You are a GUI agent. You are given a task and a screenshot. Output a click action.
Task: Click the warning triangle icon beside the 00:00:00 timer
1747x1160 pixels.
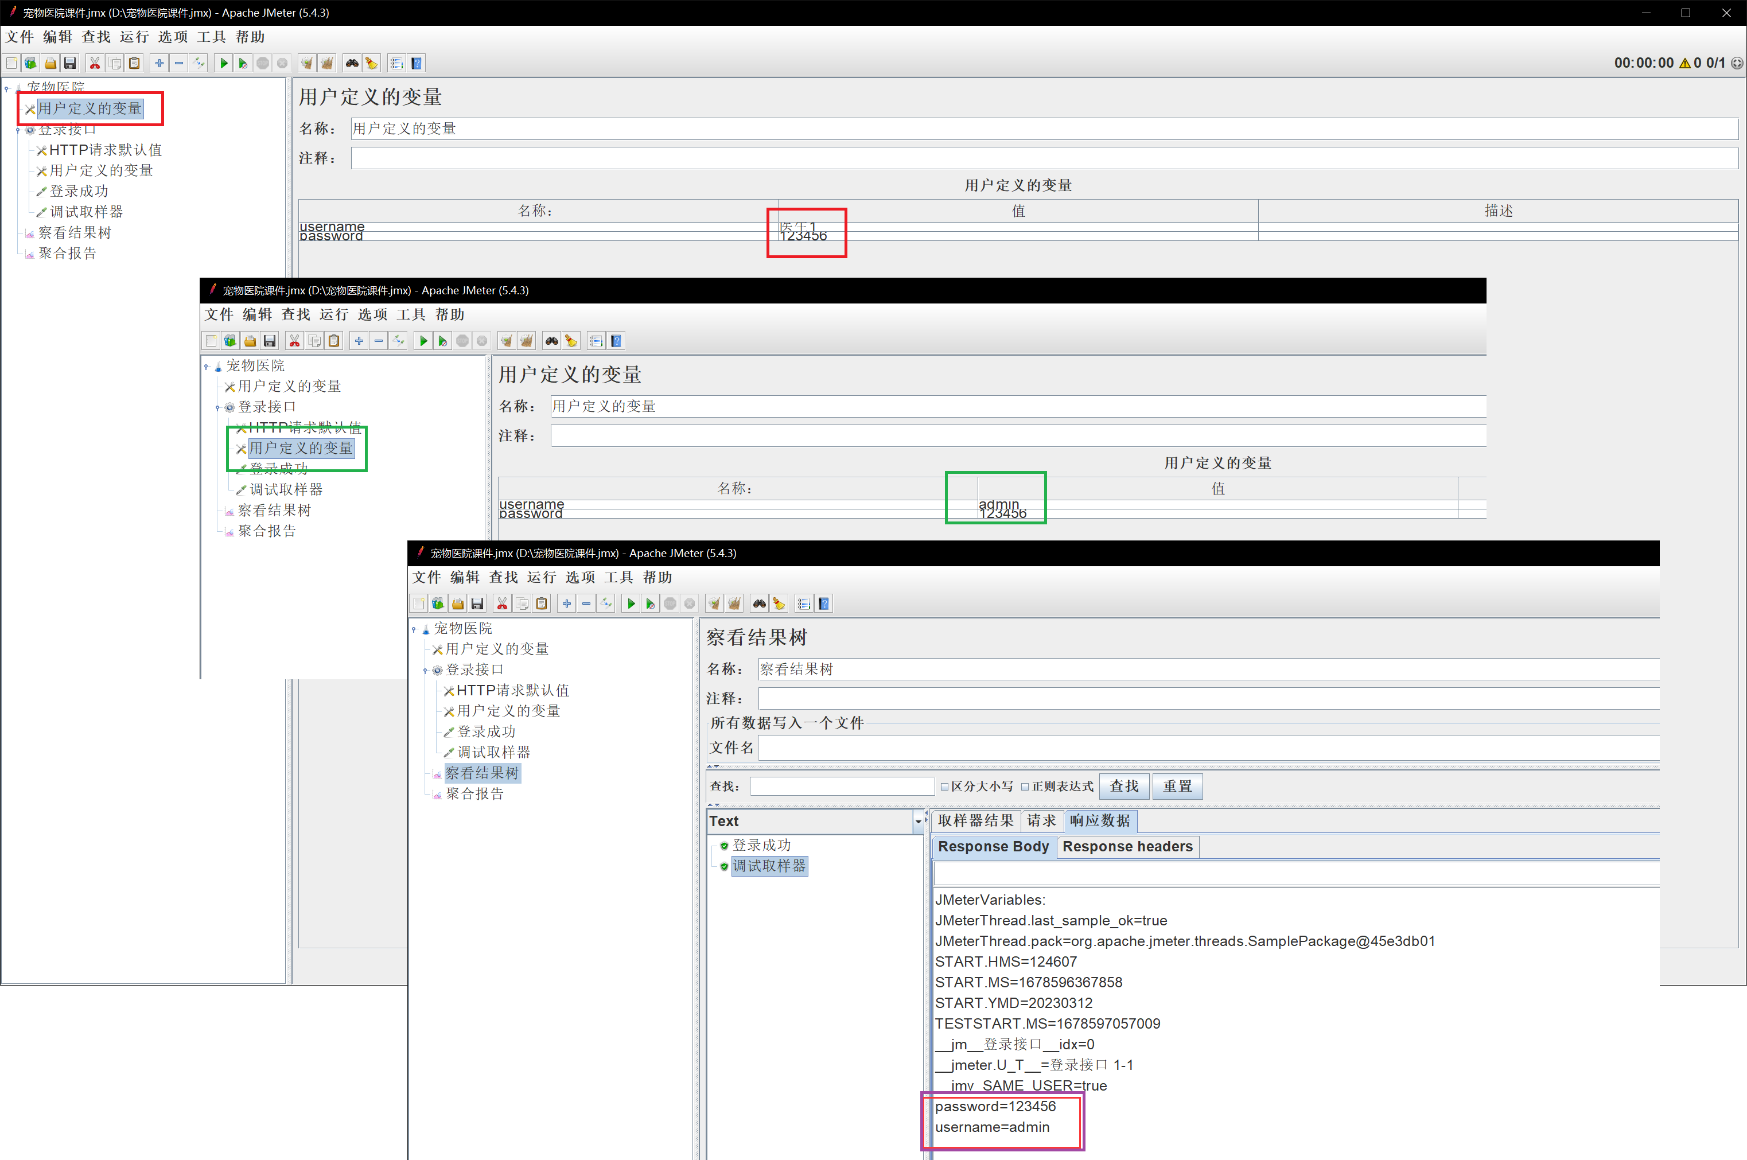point(1685,64)
